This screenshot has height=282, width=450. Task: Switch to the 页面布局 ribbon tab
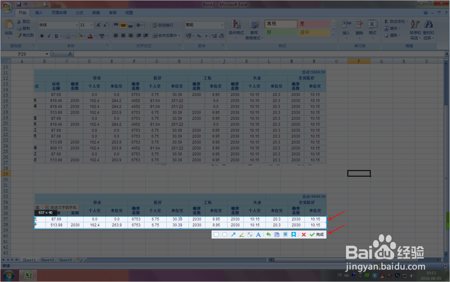coord(59,13)
